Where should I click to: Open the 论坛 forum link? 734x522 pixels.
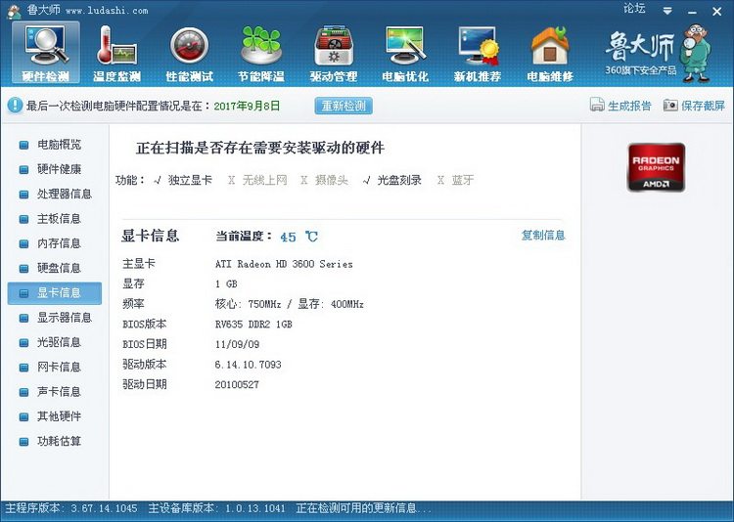tap(634, 9)
